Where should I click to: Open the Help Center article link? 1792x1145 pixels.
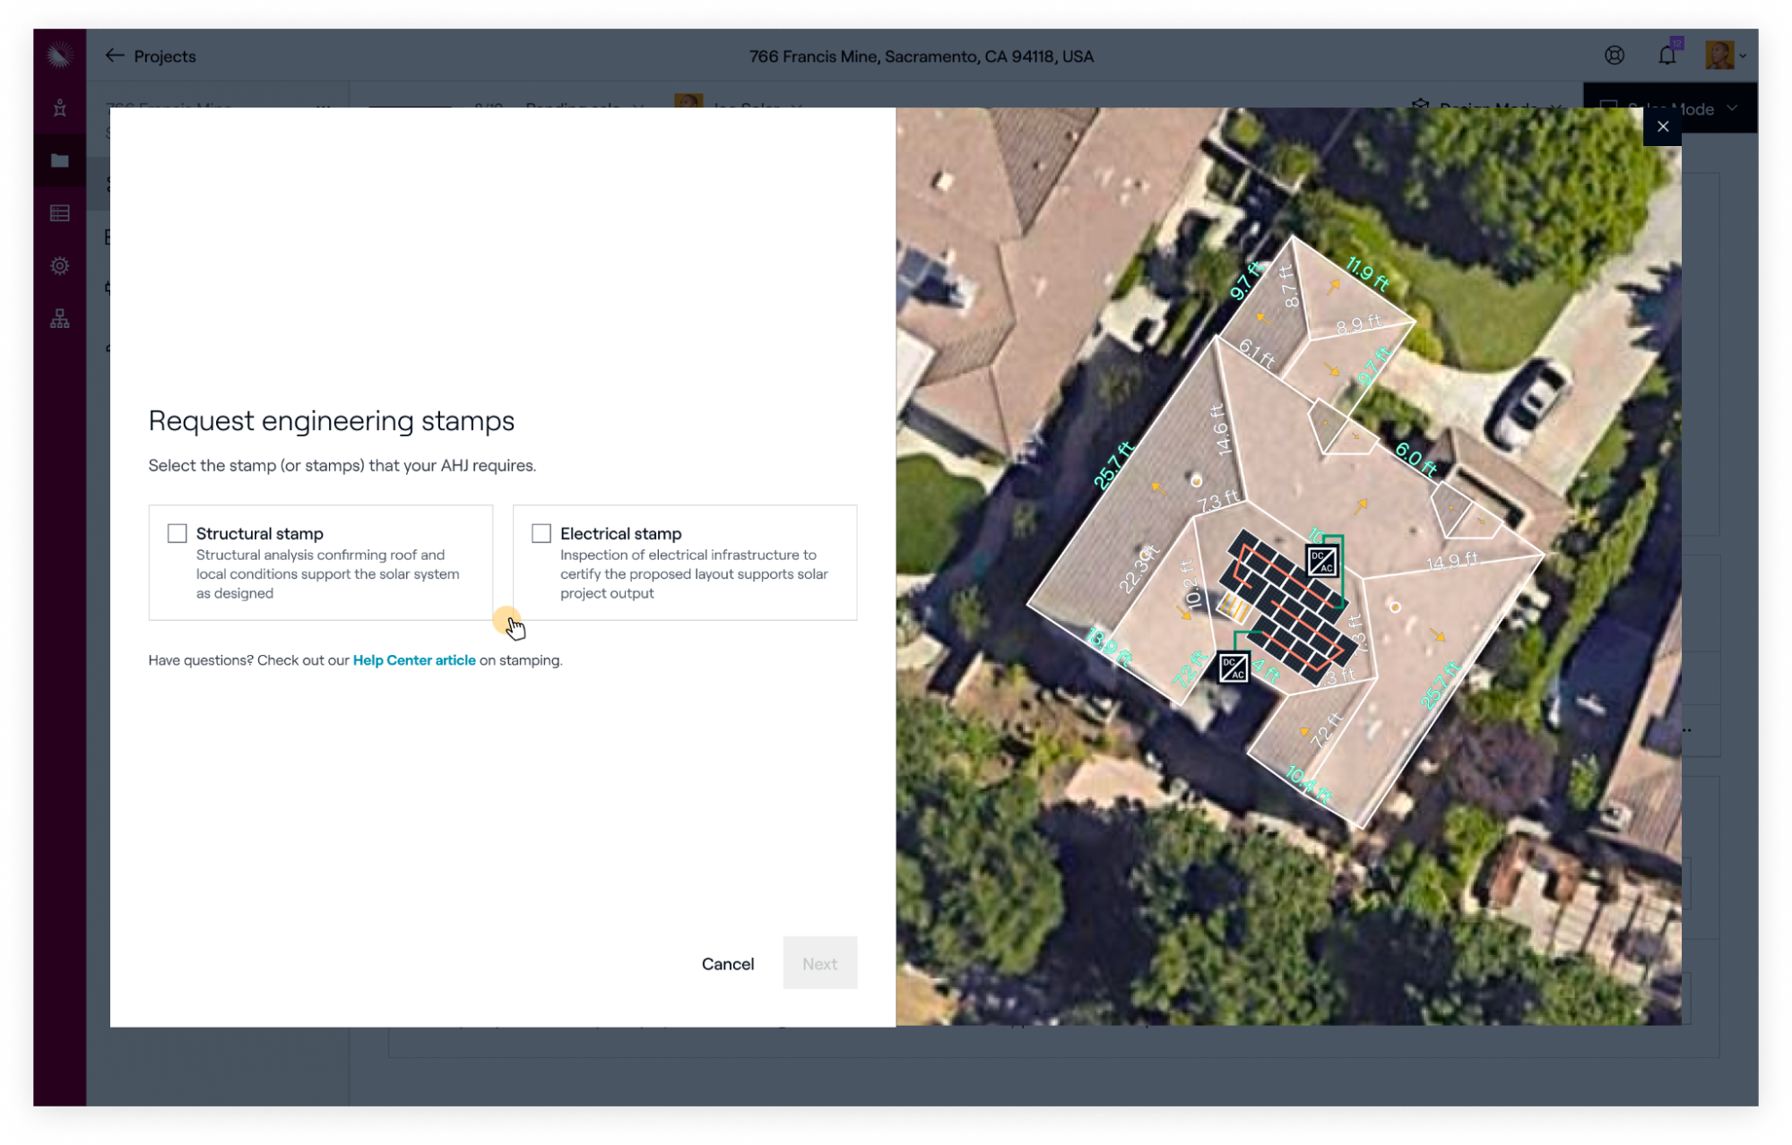(414, 660)
